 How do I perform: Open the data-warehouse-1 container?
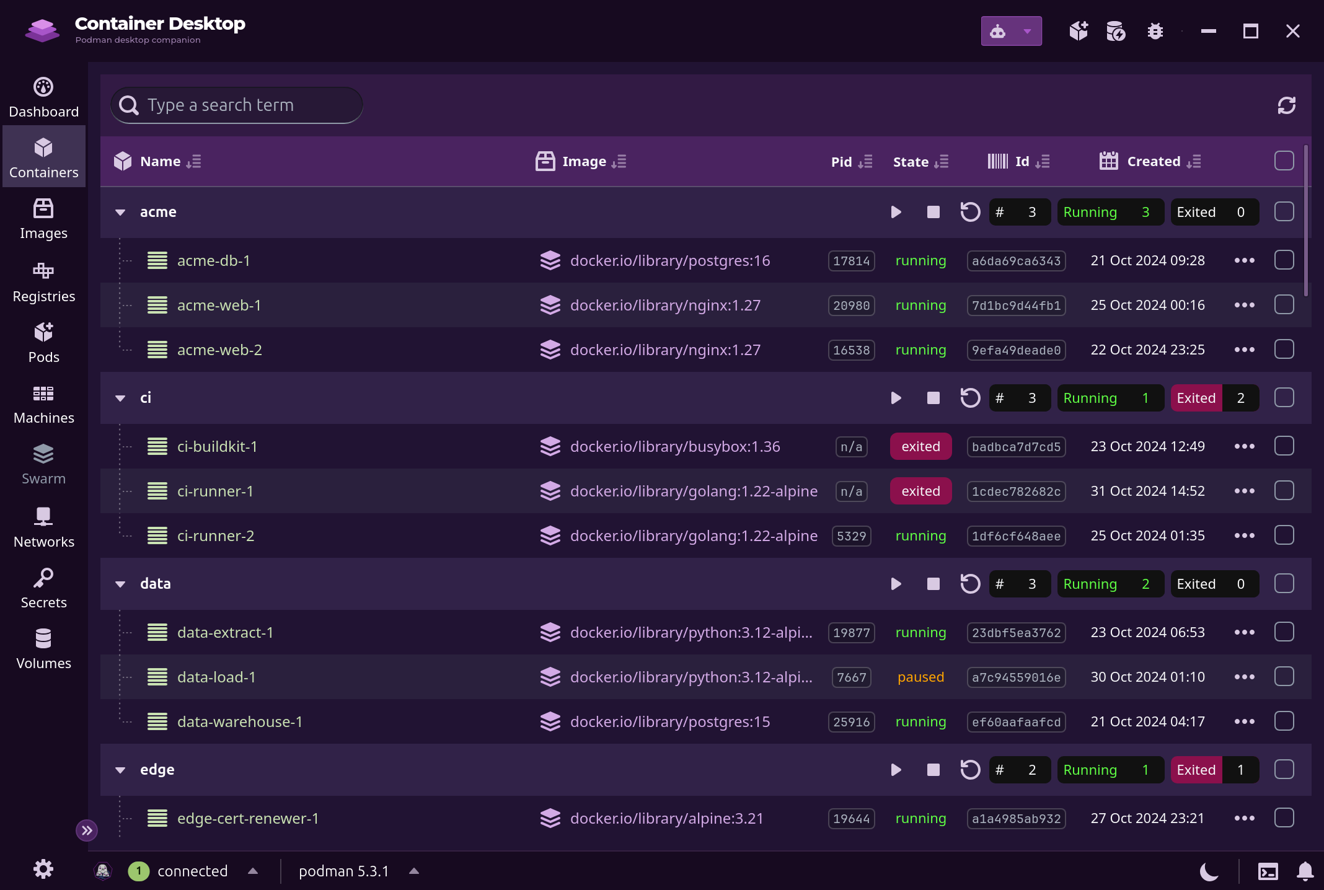click(x=239, y=721)
